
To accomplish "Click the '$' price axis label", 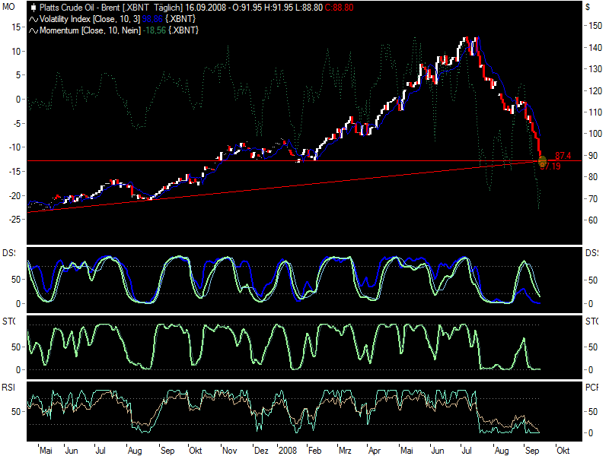I will (588, 7).
